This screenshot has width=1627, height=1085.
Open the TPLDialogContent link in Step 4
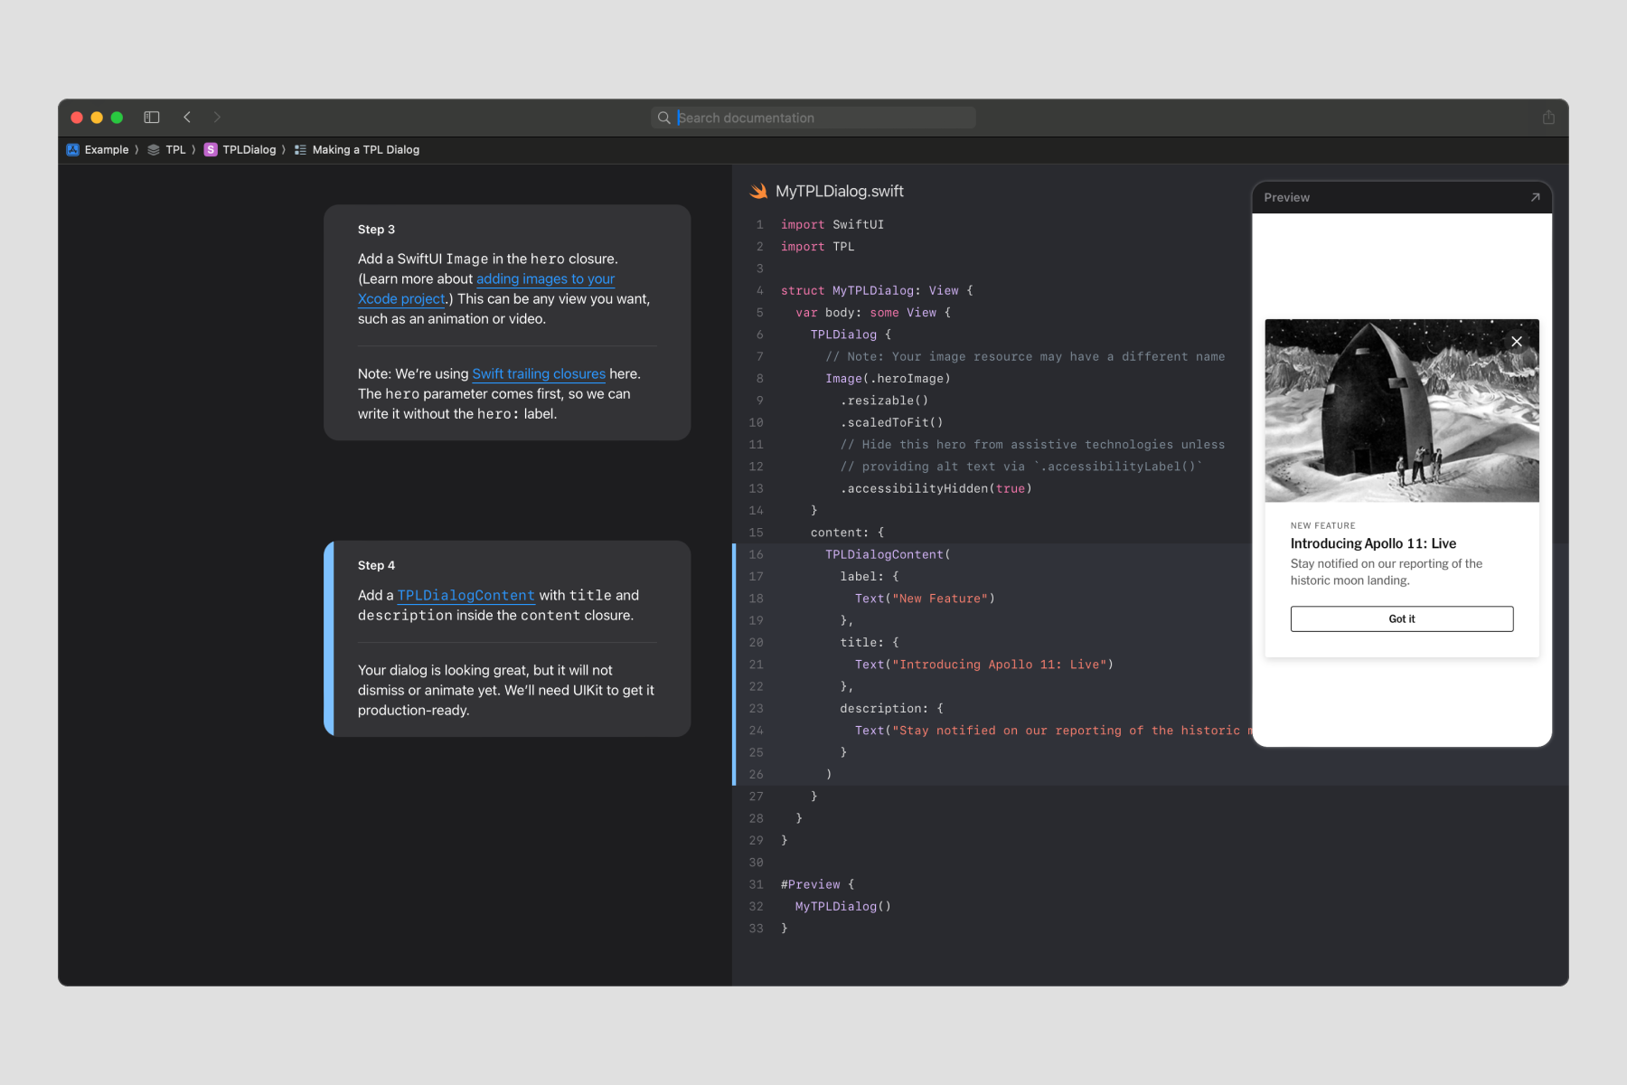[x=466, y=596]
